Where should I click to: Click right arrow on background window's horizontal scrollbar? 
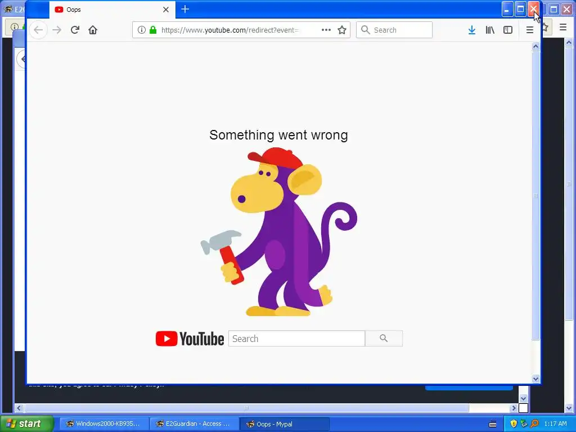pyautogui.click(x=514, y=408)
